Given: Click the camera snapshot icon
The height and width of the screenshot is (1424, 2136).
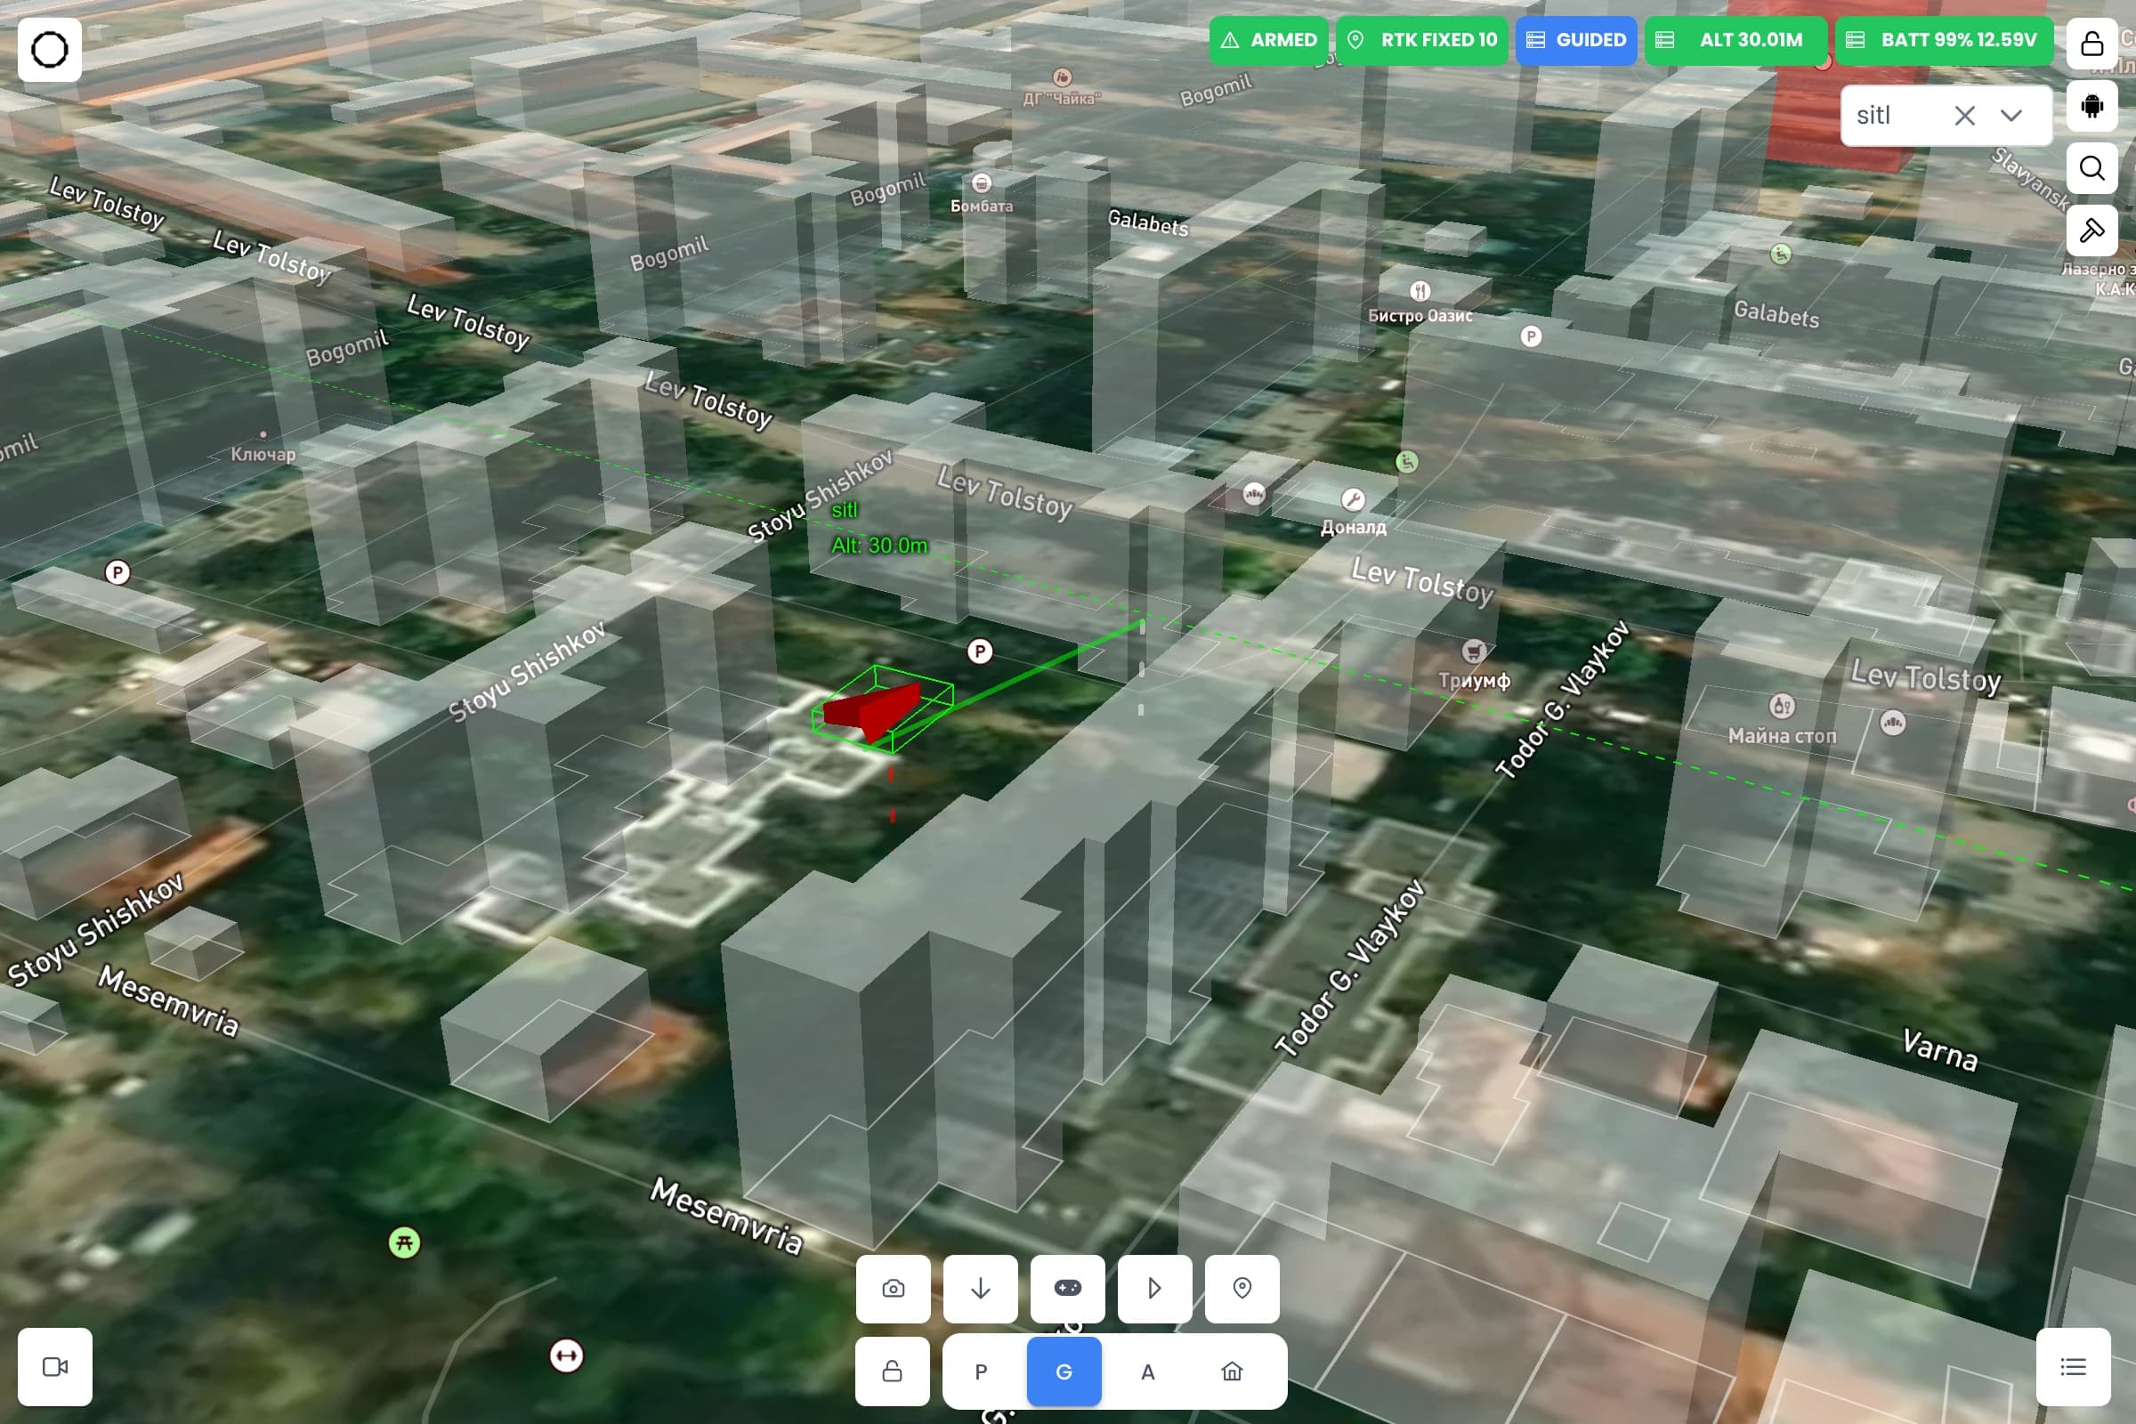Looking at the screenshot, I should pos(893,1288).
